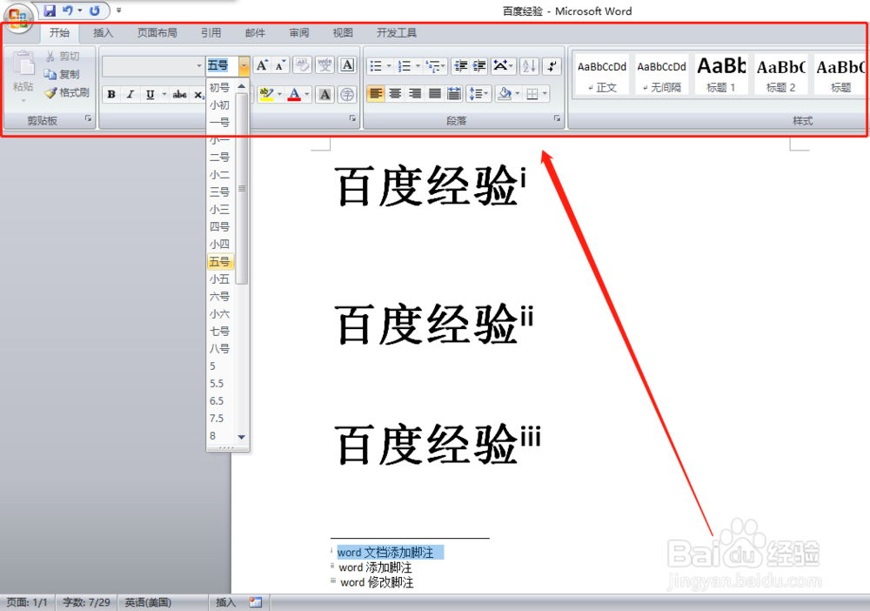Clear formatting with the eraser icon
870x611 pixels.
click(303, 65)
